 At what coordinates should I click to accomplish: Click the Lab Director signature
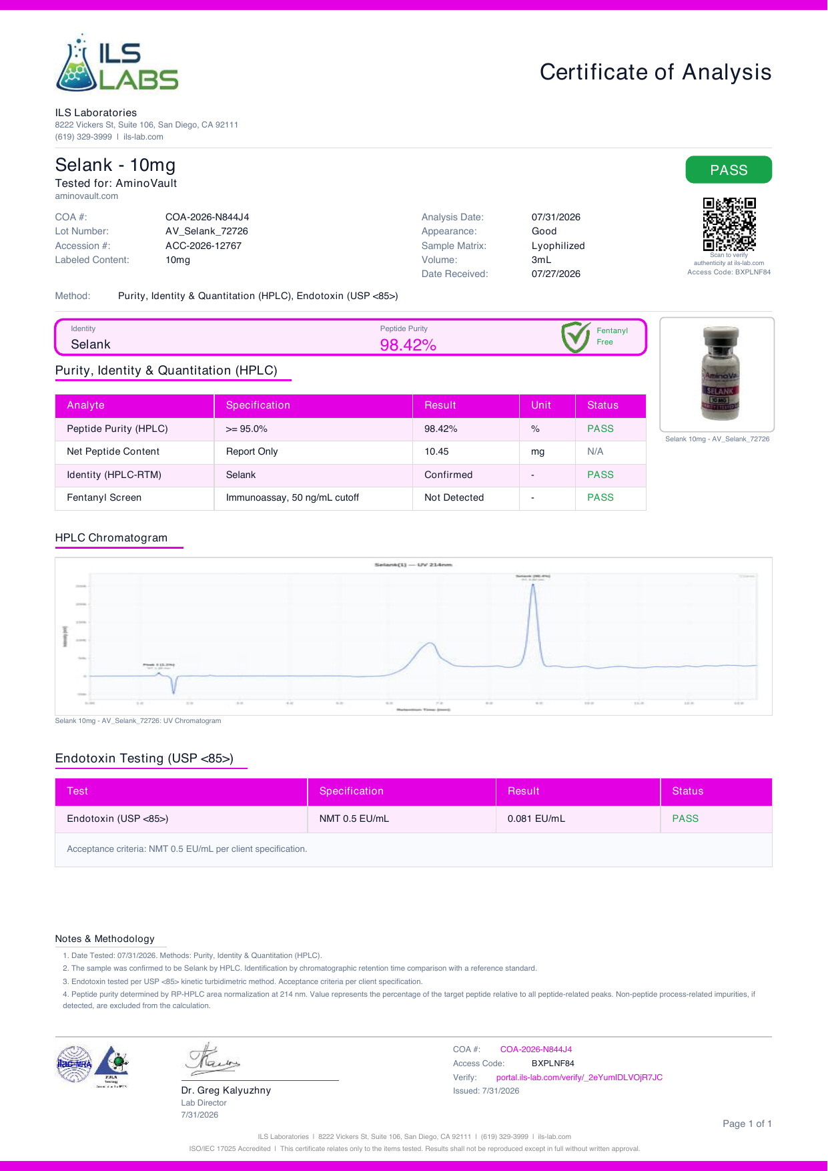pos(213,1060)
